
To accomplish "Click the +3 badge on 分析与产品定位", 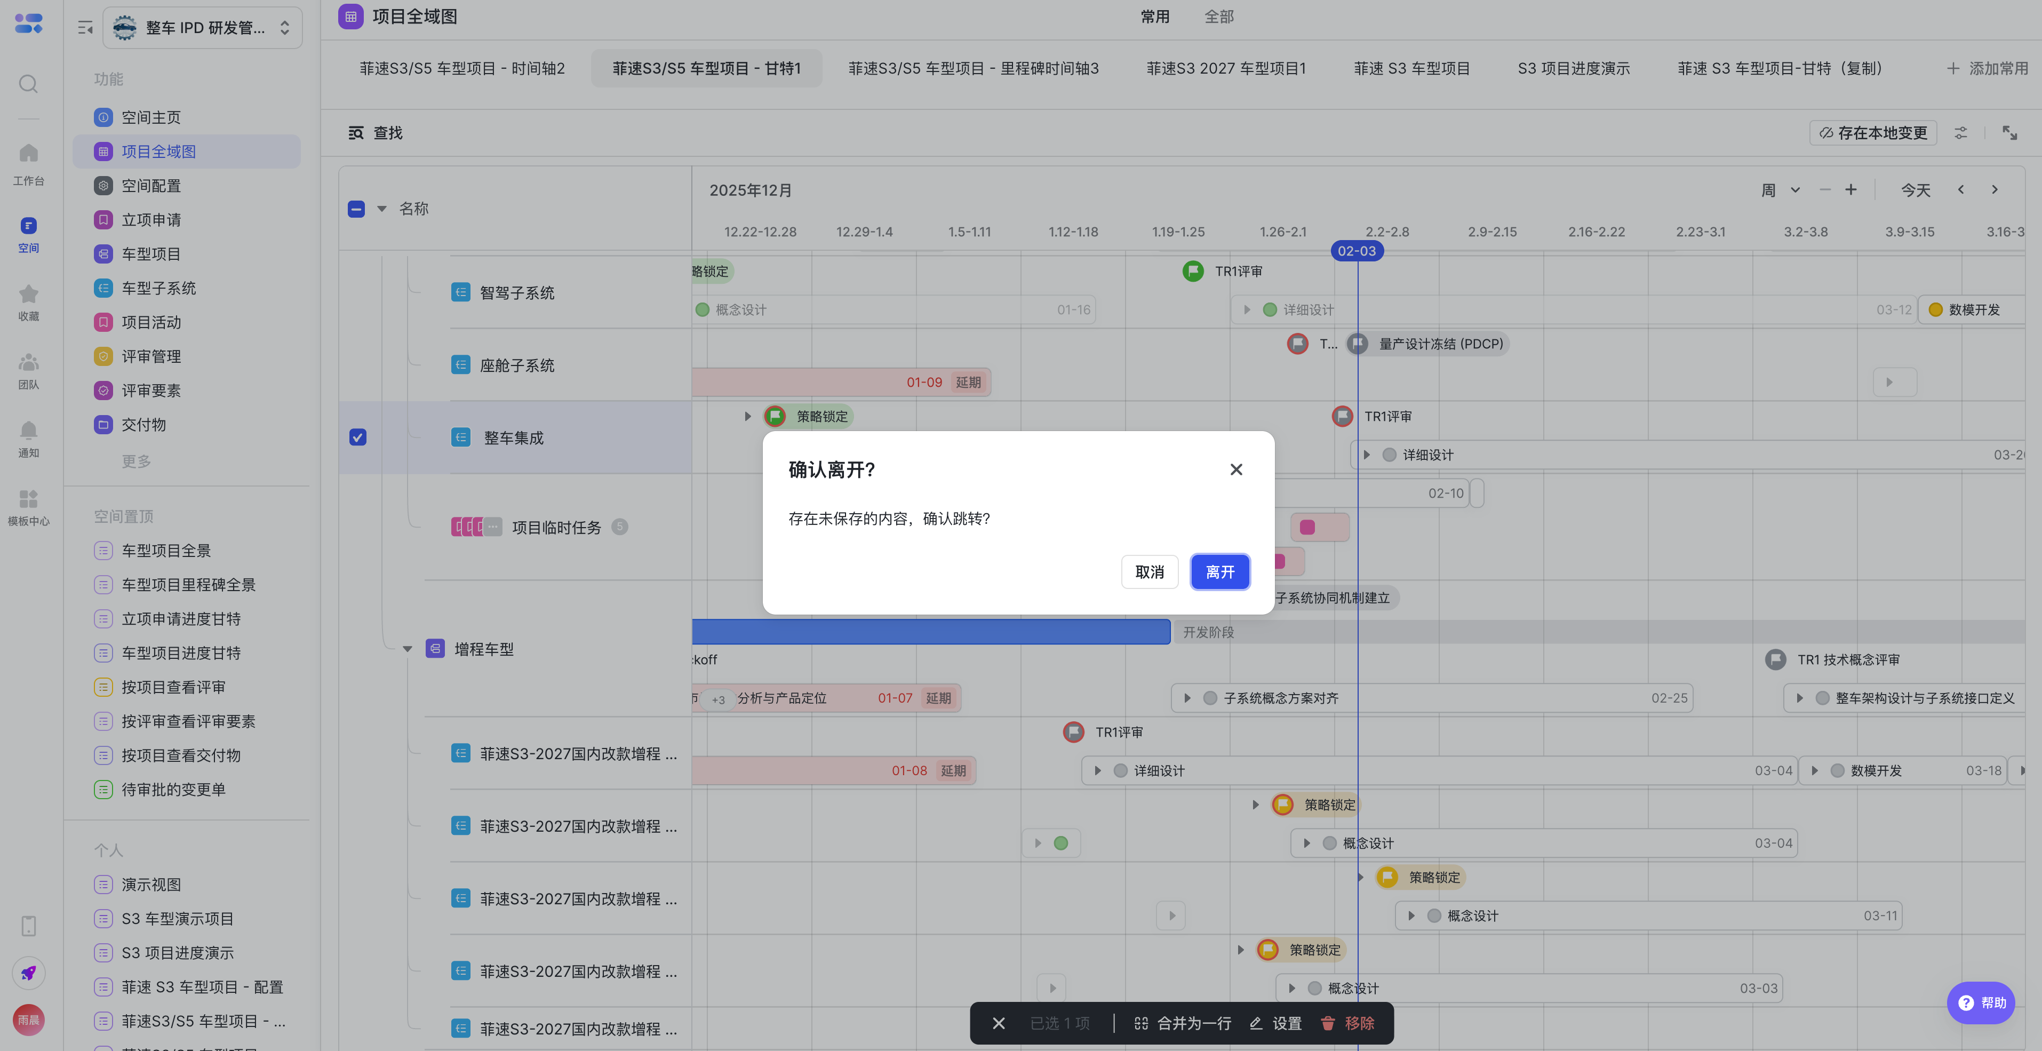I will pos(718,699).
